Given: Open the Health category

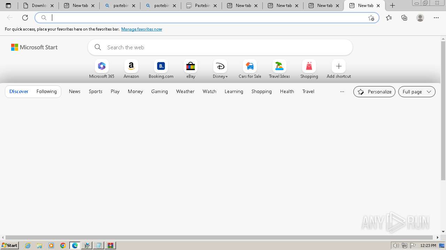Looking at the screenshot, I should 287,91.
